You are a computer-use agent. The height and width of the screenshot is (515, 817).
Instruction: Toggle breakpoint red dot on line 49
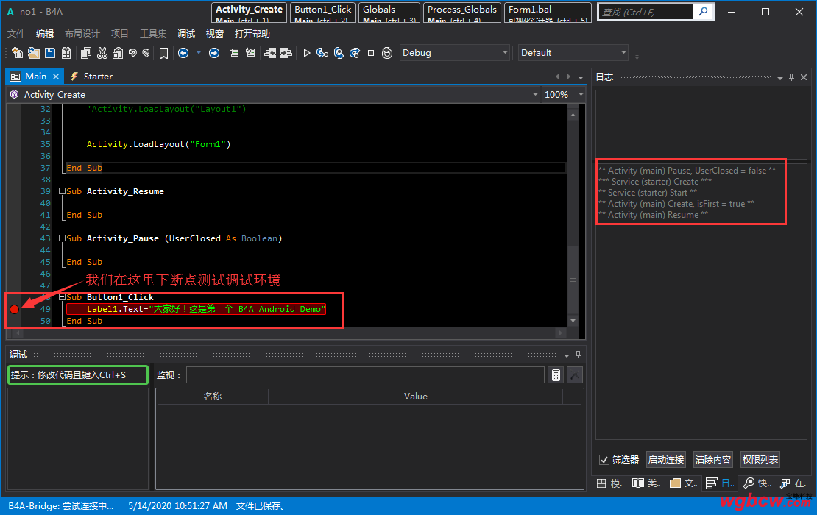(15, 309)
